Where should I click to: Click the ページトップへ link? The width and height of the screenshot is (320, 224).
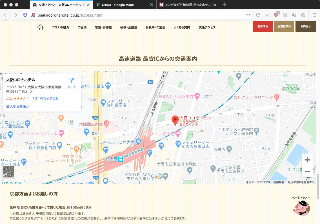[301, 198]
